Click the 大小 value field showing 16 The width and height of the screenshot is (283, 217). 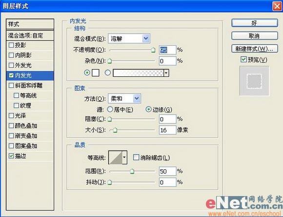click(x=167, y=130)
